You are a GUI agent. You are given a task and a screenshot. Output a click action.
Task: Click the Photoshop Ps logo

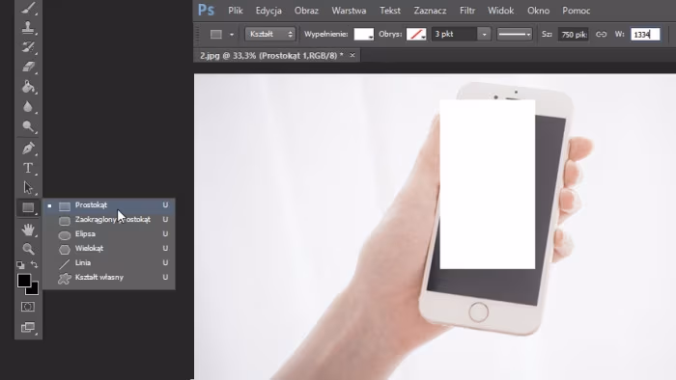(206, 10)
